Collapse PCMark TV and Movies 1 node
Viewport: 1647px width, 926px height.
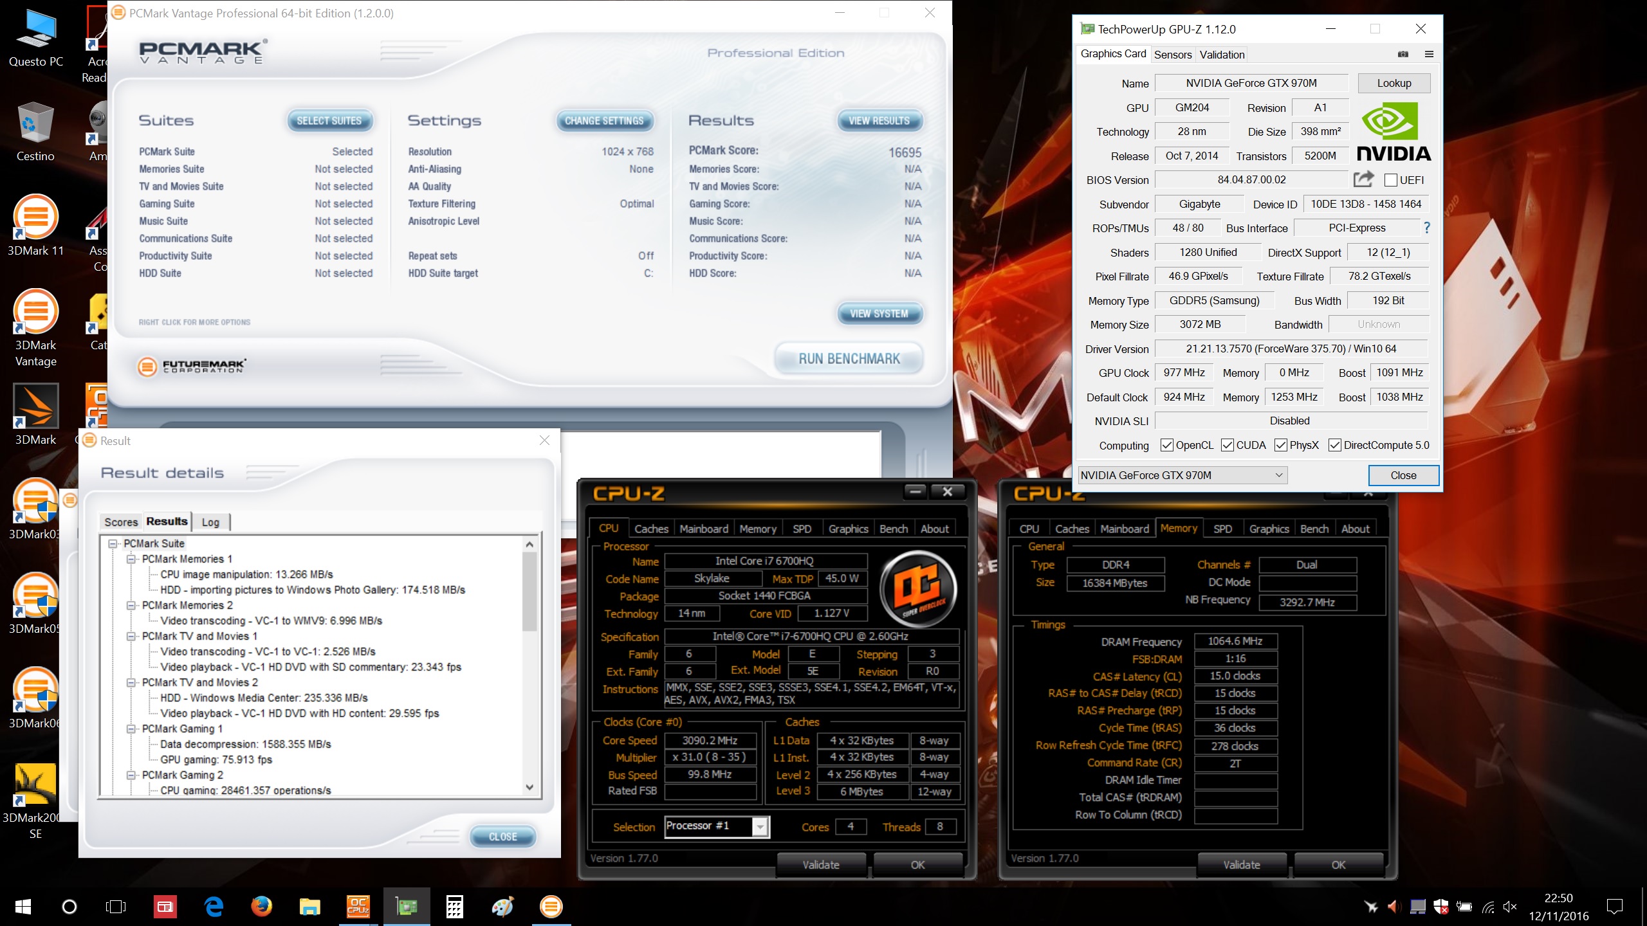[131, 636]
